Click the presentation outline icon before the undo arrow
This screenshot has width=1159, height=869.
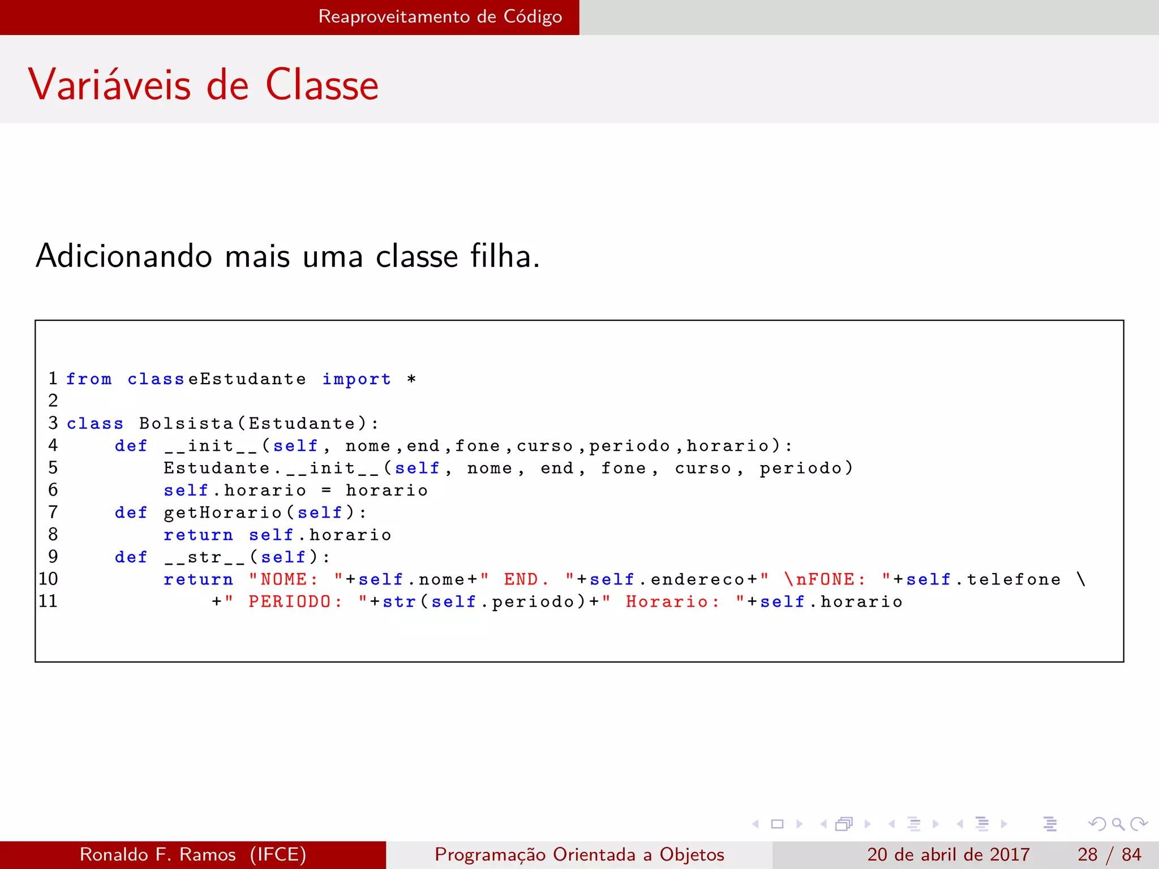pos(1050,824)
